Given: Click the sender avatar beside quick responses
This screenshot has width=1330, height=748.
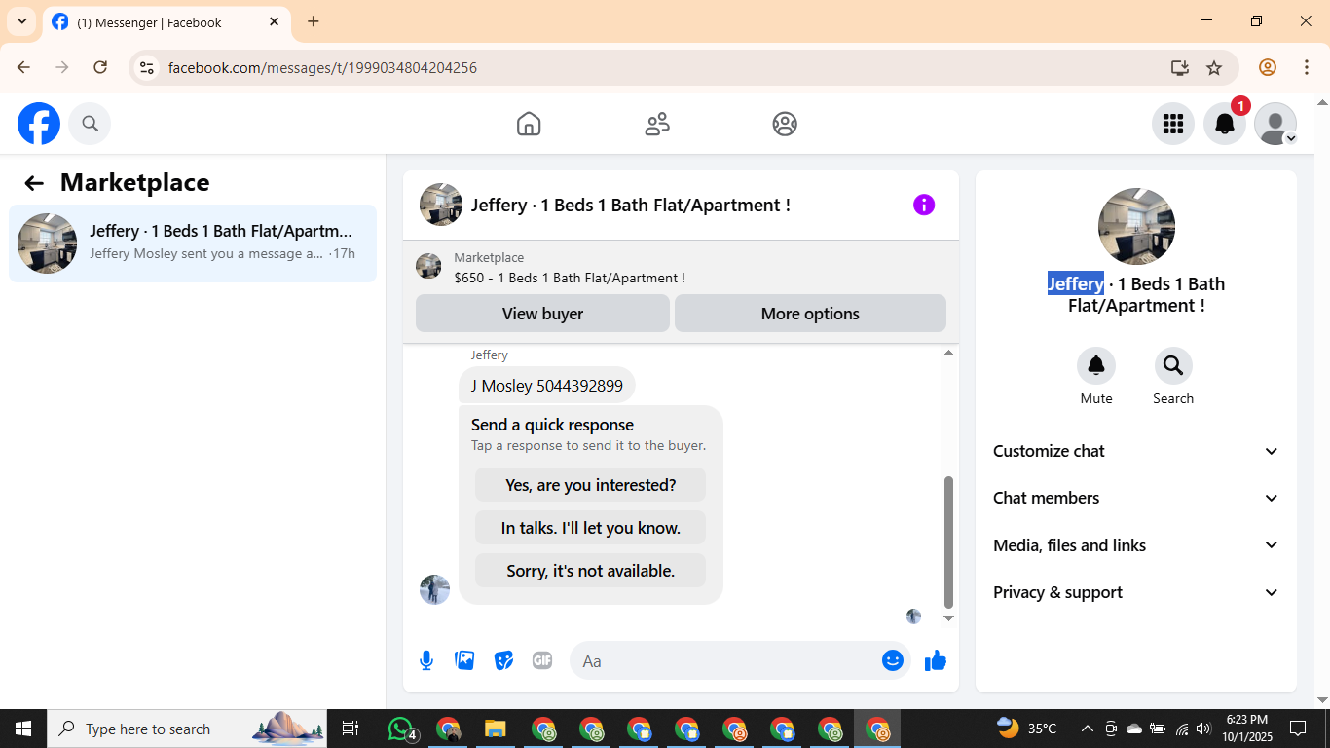Looking at the screenshot, I should (x=434, y=589).
